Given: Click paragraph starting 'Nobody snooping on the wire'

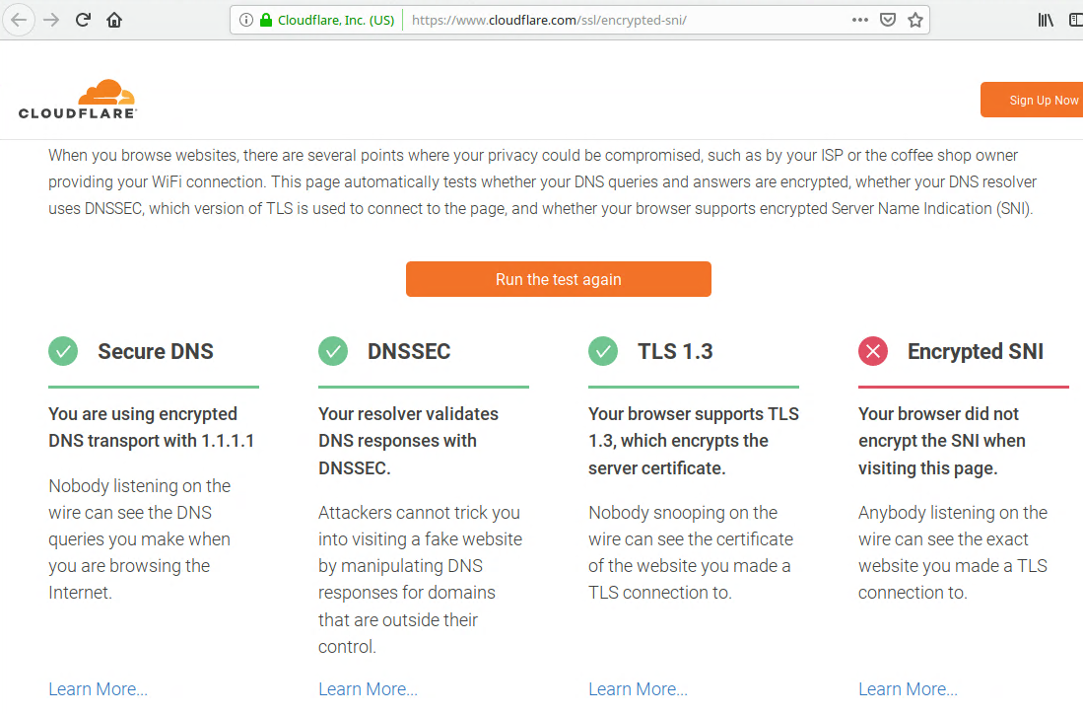Looking at the screenshot, I should 691,552.
